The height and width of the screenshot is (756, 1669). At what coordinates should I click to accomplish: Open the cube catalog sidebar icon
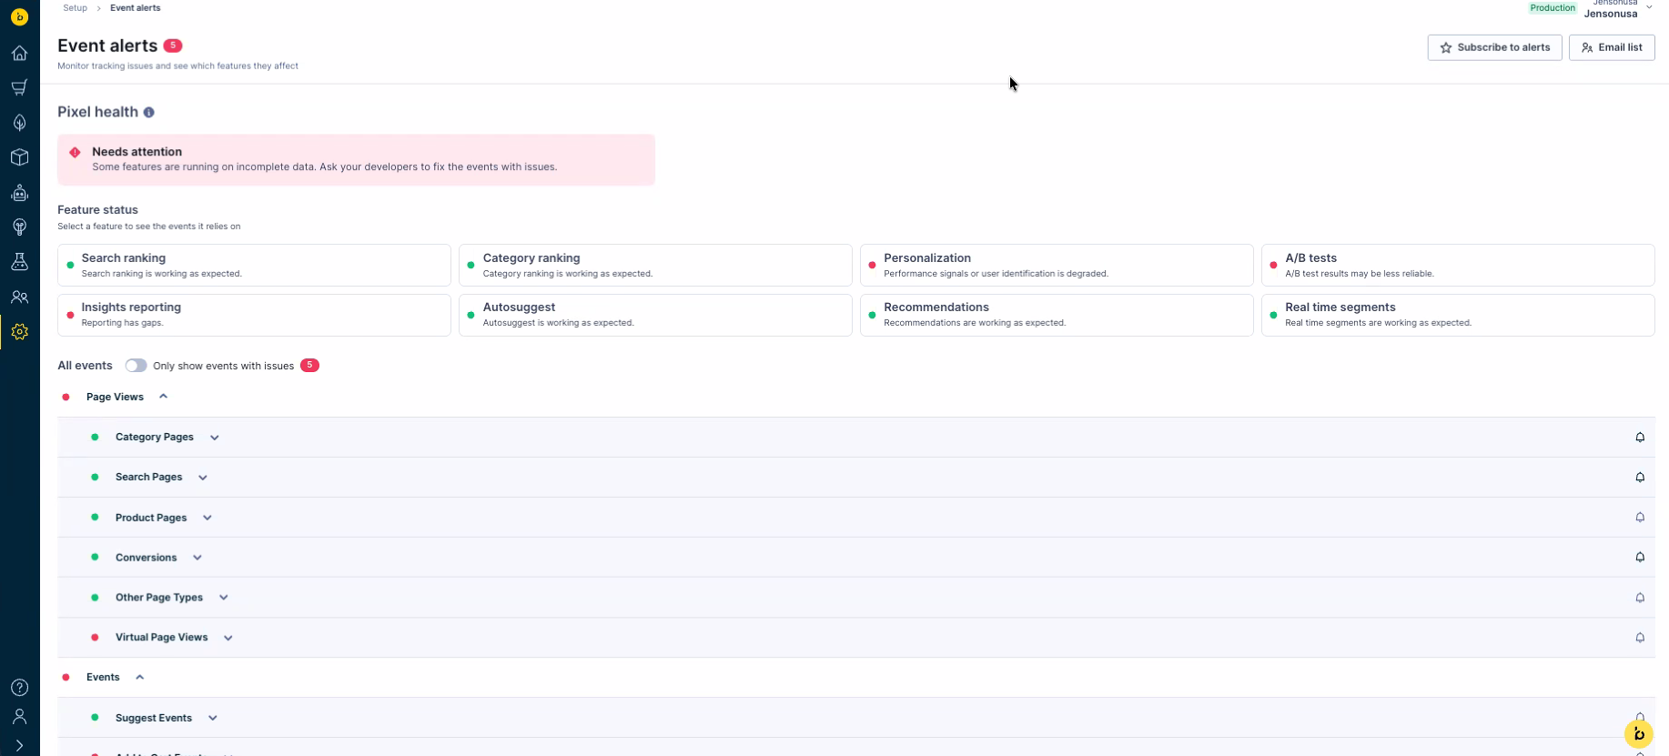coord(19,157)
